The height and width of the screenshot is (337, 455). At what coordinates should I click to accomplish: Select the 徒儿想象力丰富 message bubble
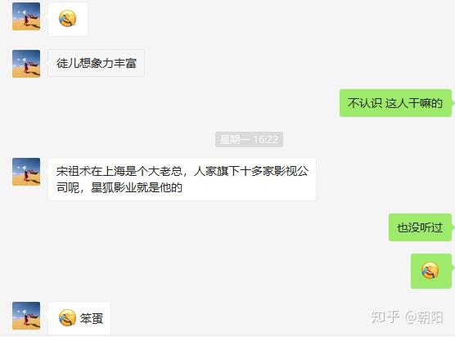[97, 63]
